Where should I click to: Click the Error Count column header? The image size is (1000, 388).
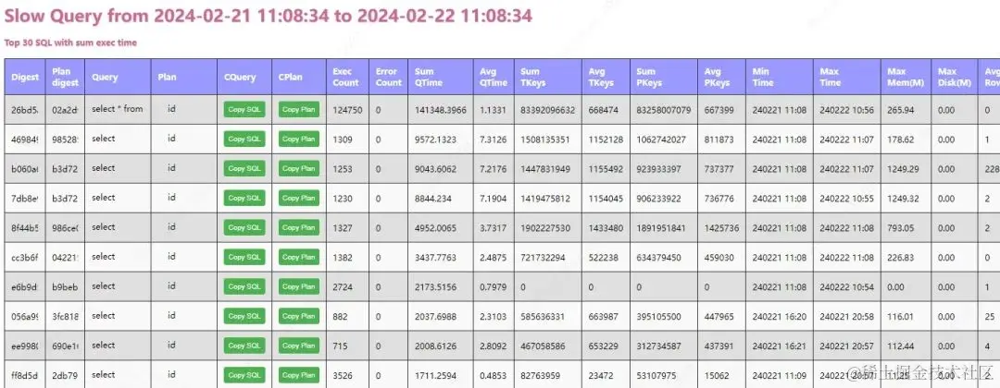tap(388, 77)
